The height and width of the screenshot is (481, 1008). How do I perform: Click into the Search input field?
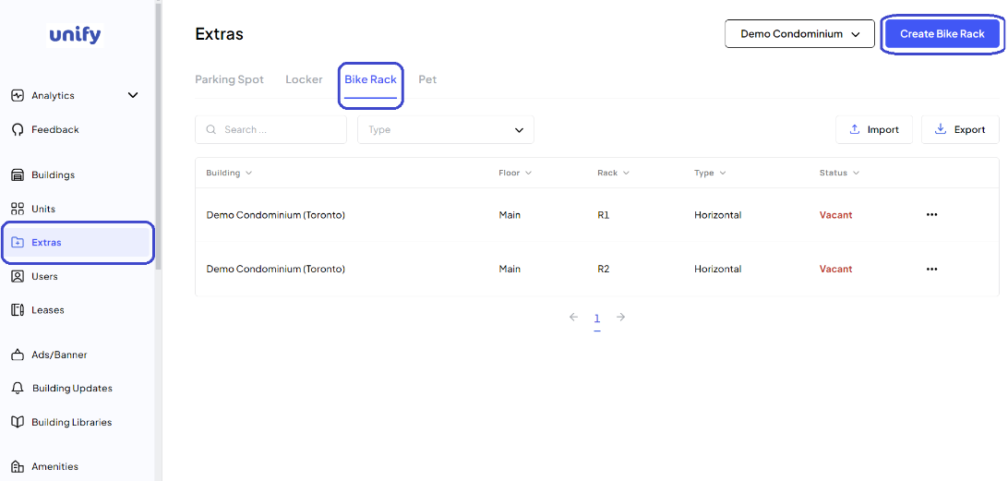pyautogui.click(x=270, y=130)
